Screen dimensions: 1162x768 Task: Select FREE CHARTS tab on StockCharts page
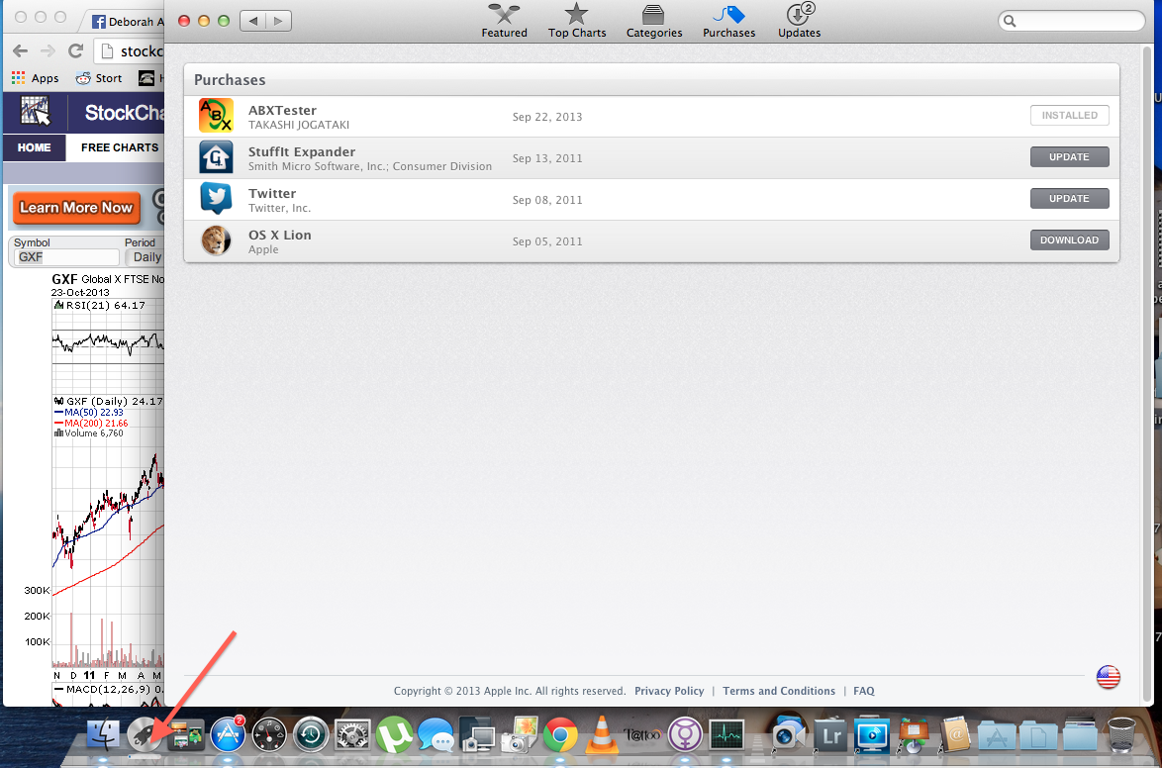[120, 147]
